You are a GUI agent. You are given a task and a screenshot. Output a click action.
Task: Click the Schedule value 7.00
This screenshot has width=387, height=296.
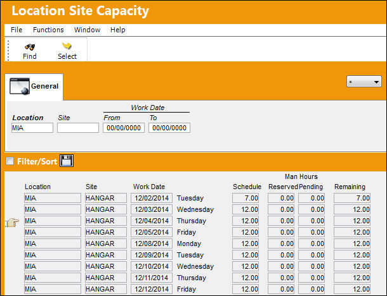(246, 198)
